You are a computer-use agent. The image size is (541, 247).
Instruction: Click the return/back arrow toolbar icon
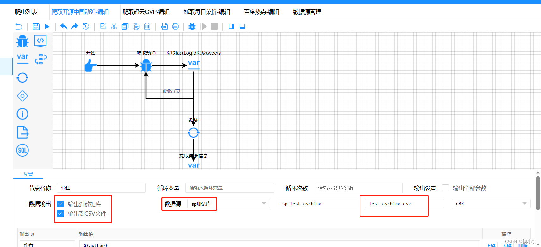click(x=19, y=27)
